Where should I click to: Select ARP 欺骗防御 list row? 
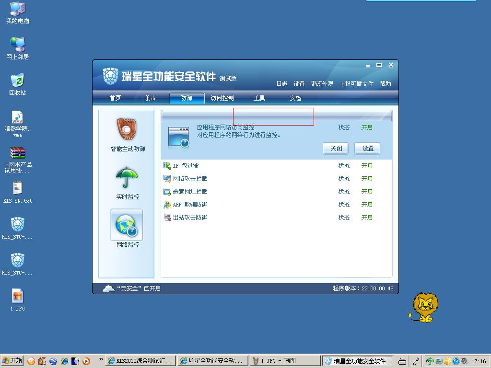[277, 205]
